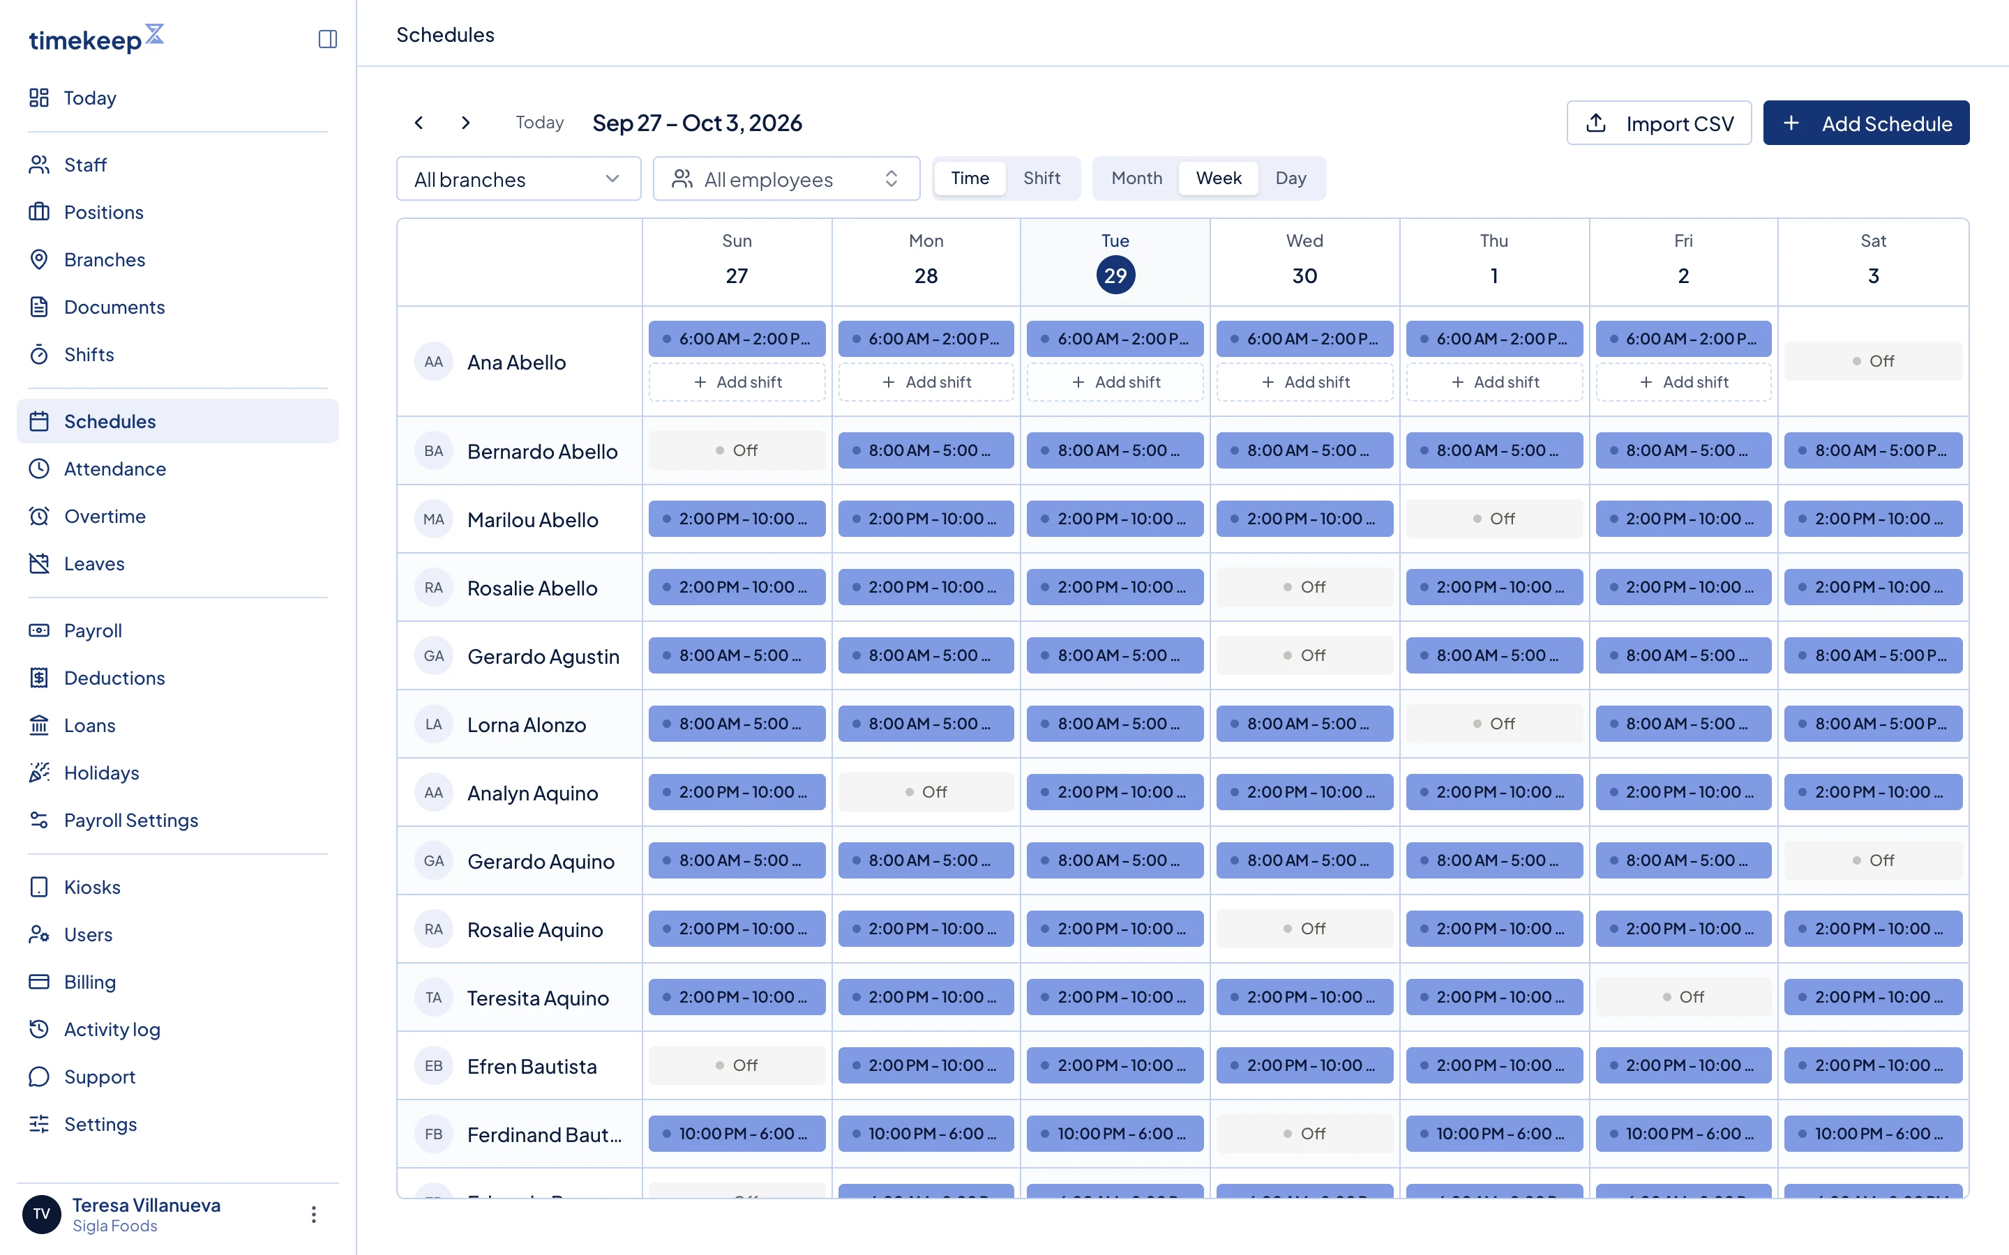Collapse the sidebar panel icon
Screen dimensions: 2009x1255
327,39
